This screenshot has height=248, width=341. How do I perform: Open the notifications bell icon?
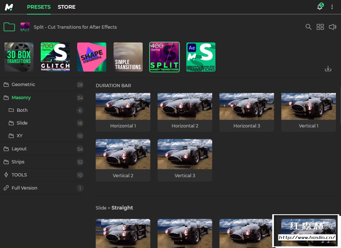coord(320,7)
